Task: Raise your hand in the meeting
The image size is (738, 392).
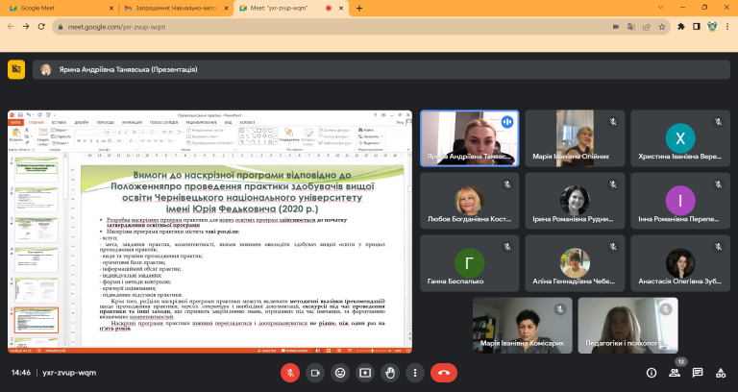Action: tap(390, 373)
